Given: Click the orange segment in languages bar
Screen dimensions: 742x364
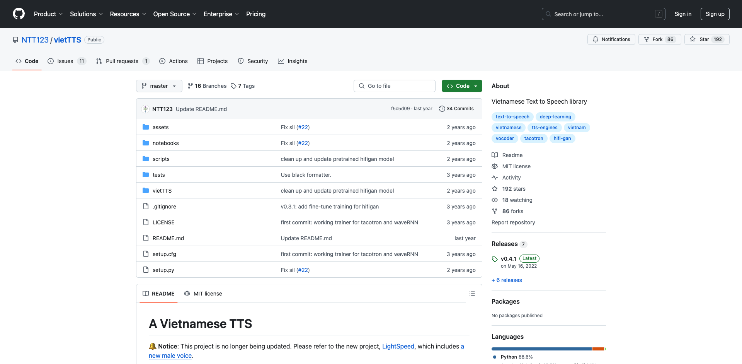Looking at the screenshot, I should [598, 349].
